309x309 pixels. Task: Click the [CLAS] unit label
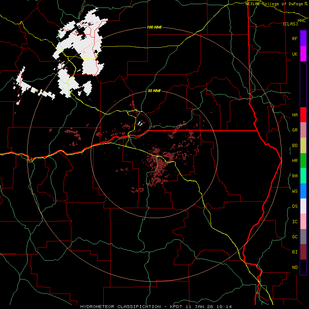pos(290,24)
